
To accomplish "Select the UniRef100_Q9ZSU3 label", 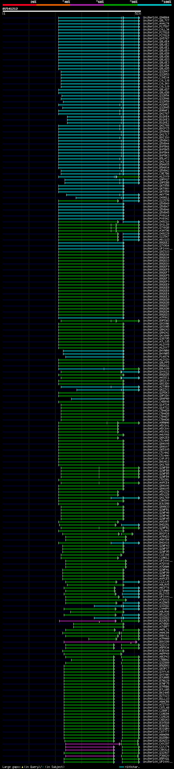I will (x=156, y=252).
